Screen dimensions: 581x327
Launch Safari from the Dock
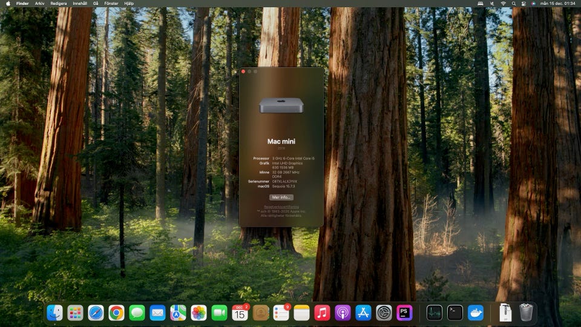[x=96, y=312]
